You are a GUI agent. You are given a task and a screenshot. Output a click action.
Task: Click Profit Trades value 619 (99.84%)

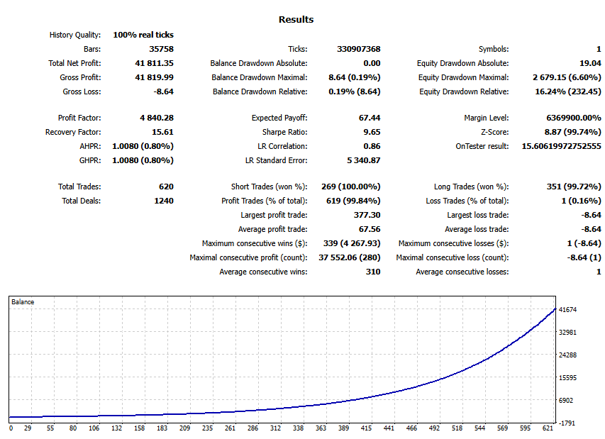[x=353, y=201]
